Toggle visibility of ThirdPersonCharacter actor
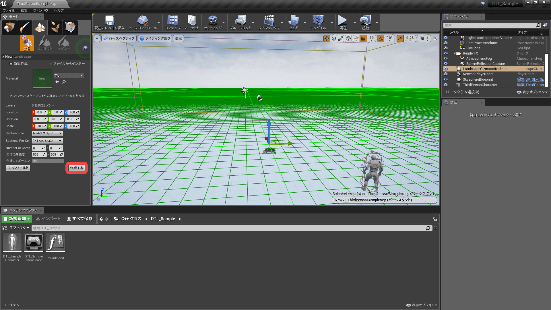The image size is (551, 310). [446, 85]
